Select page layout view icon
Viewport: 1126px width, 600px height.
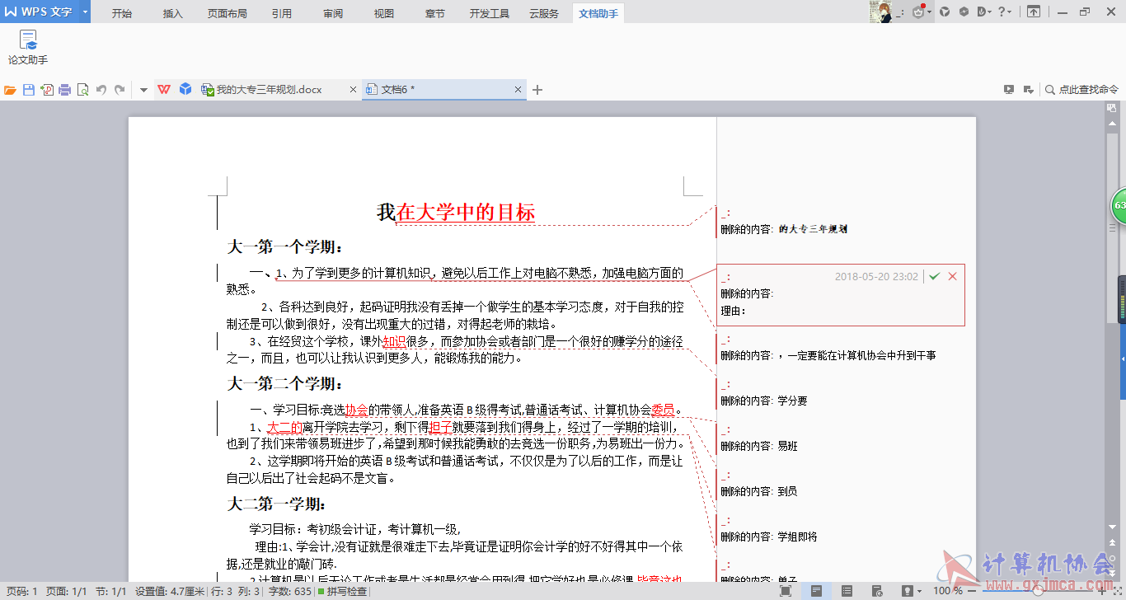click(x=816, y=591)
